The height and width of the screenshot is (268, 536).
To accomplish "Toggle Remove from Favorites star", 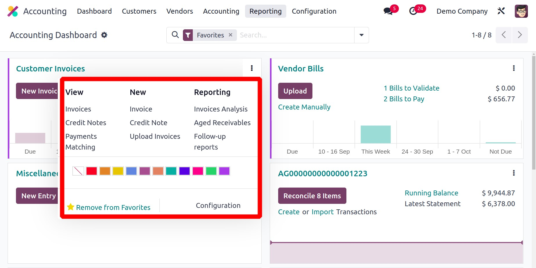I will pos(71,207).
